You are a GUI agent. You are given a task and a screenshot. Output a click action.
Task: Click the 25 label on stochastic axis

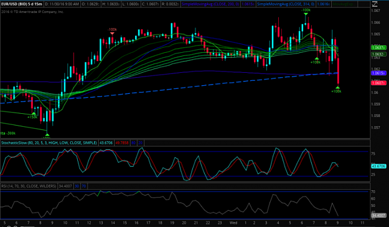(373, 175)
